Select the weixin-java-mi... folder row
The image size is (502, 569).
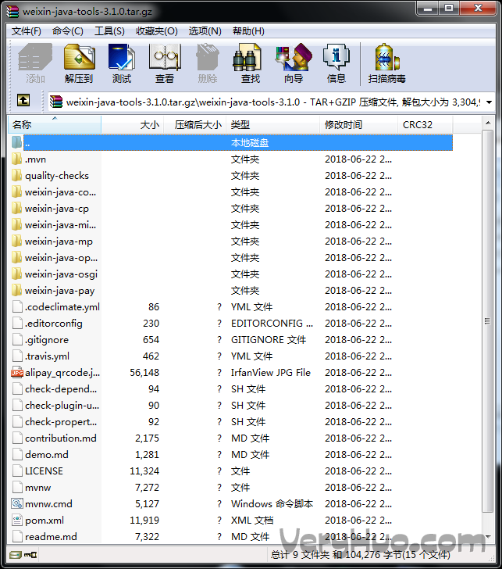232,225
